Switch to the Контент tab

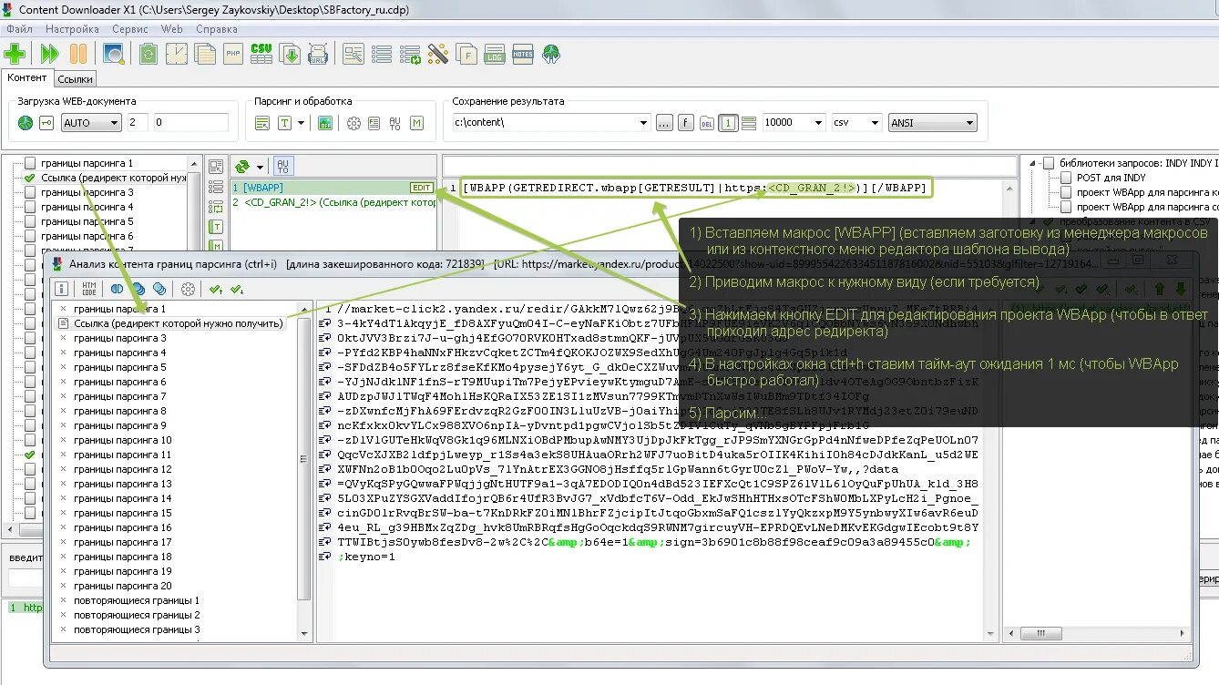[x=27, y=78]
